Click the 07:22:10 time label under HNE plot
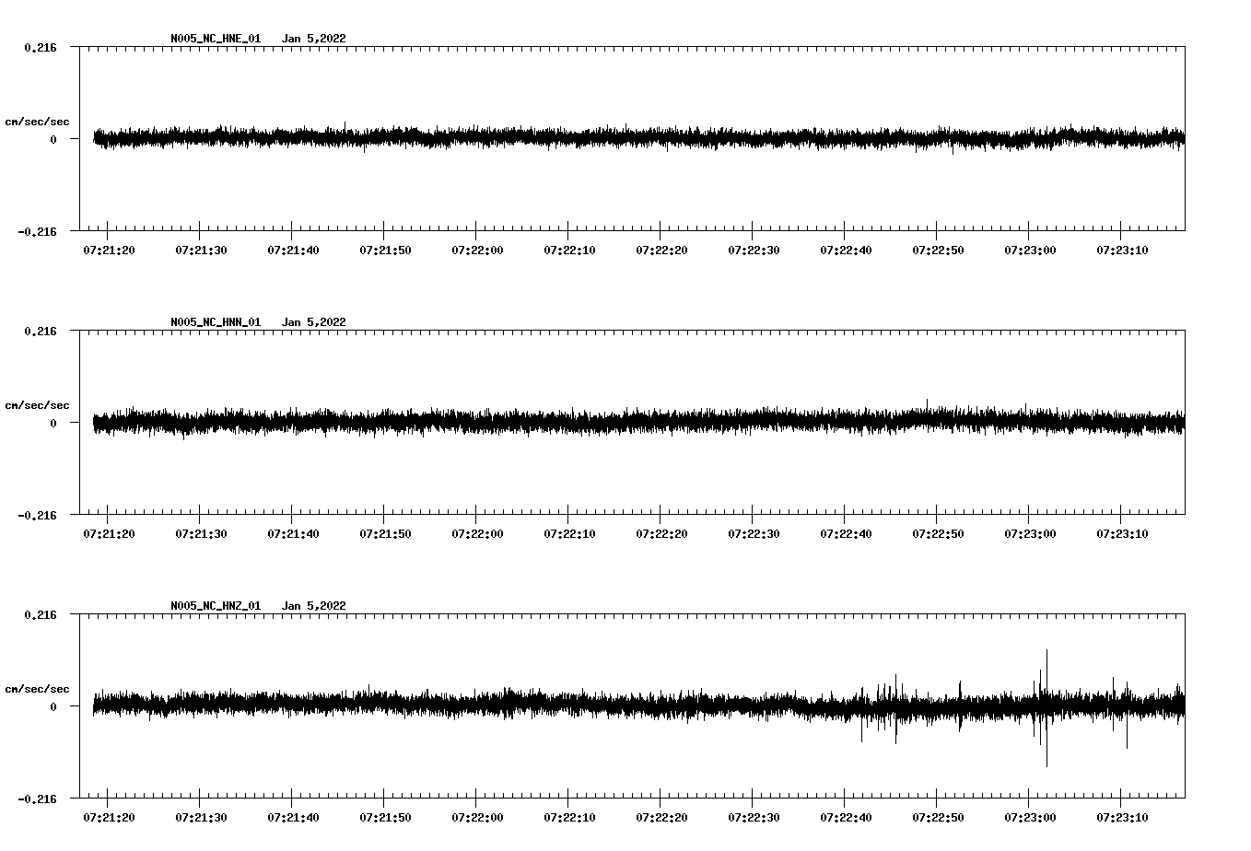The image size is (1251, 851). (x=569, y=251)
